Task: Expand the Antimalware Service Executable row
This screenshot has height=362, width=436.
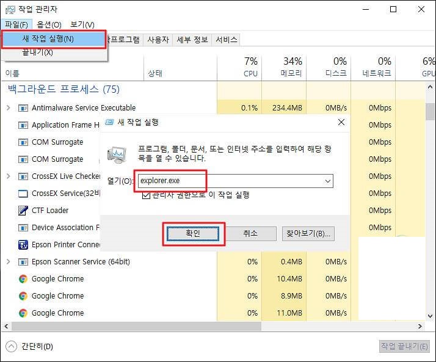Action: (x=8, y=108)
